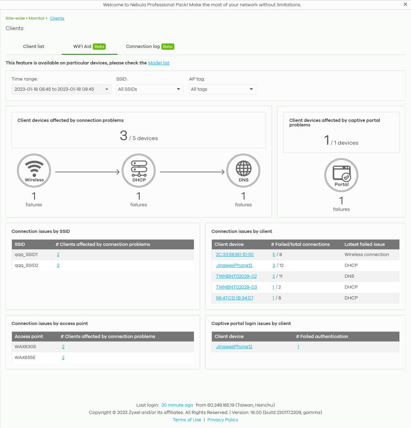Image resolution: width=411 pixels, height=428 pixels.
Task: Switch to the Client list tab
Action: point(34,47)
